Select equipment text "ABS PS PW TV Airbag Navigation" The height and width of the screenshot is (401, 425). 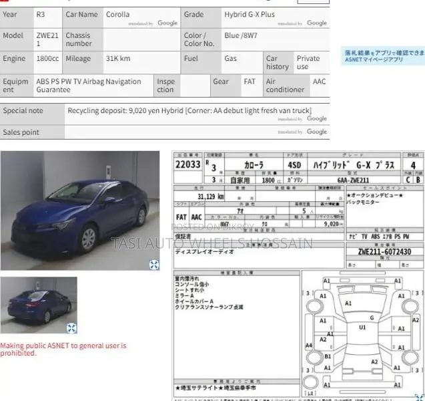pos(89,82)
